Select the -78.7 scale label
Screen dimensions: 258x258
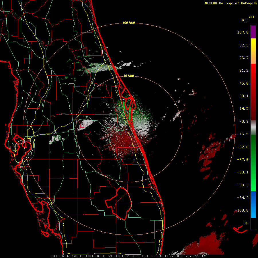pyautogui.click(x=243, y=185)
